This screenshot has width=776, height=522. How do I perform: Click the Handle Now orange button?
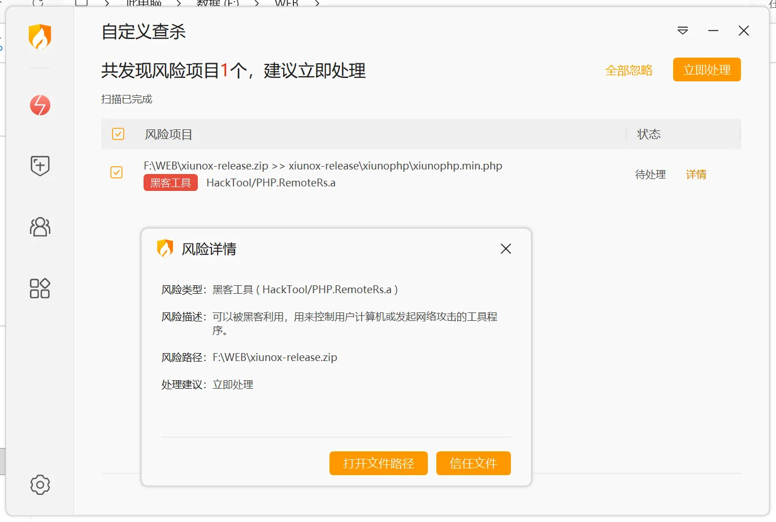tap(706, 70)
